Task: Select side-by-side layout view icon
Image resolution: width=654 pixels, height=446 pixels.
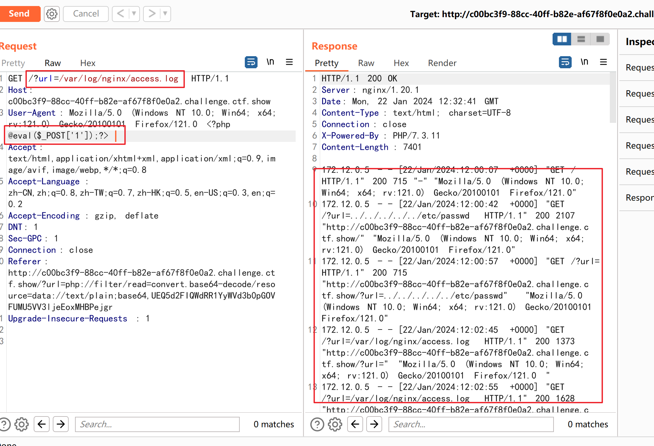Action: (562, 39)
